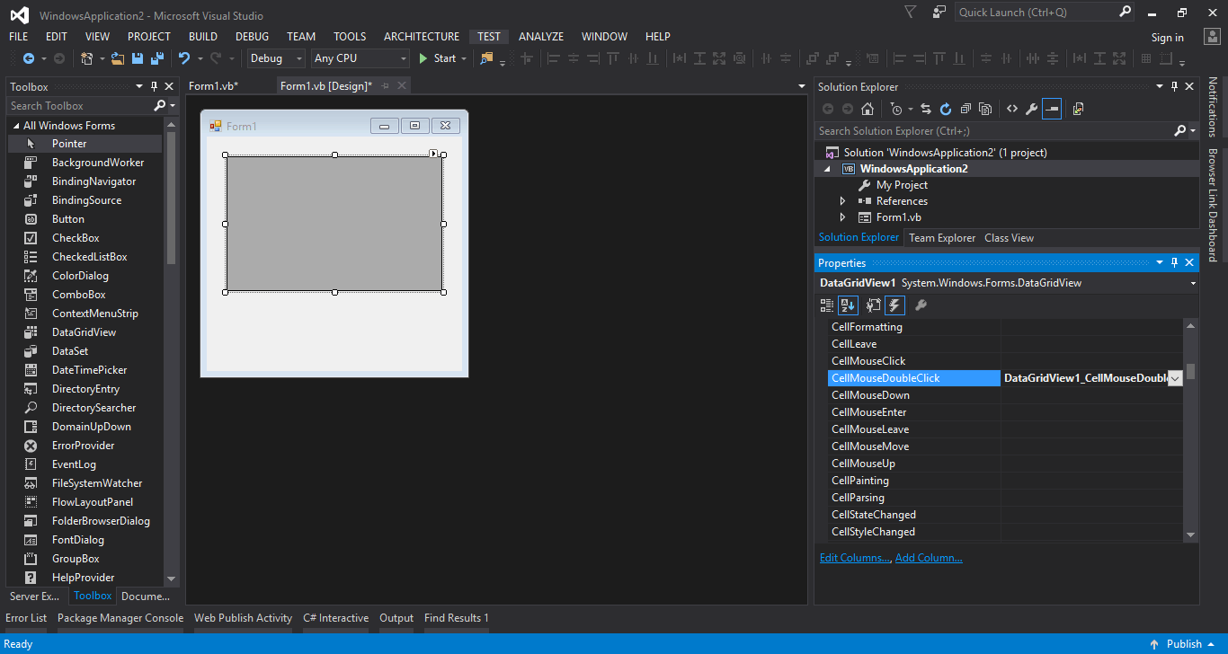Viewport: 1228px width, 654px height.
Task: Click Show All Files in Solution Explorer
Action: tap(985, 109)
